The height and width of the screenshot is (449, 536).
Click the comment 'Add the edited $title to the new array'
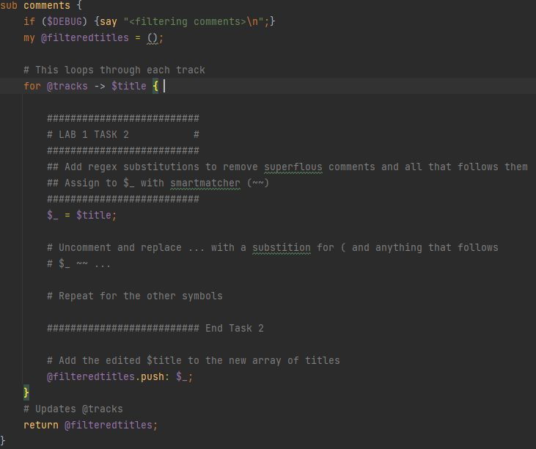click(x=194, y=361)
